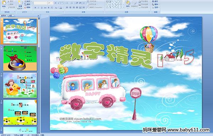Select the green dog slide thumbnail
This screenshot has height=136, width=213.
(x=20, y=58)
